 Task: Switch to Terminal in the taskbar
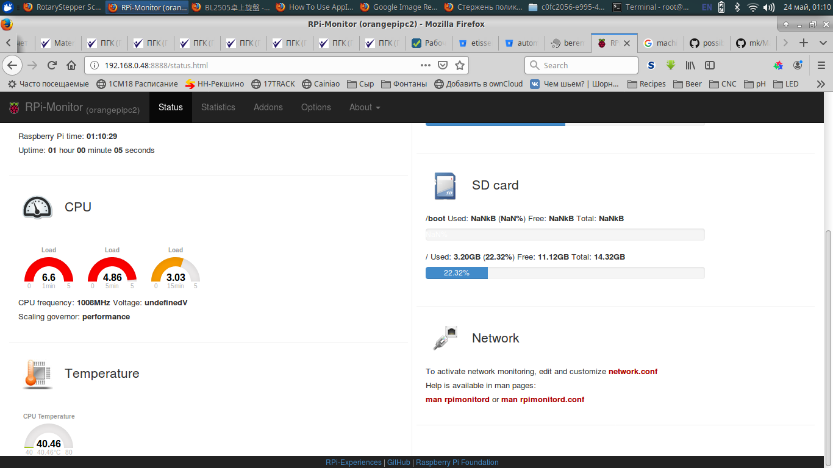[651, 7]
